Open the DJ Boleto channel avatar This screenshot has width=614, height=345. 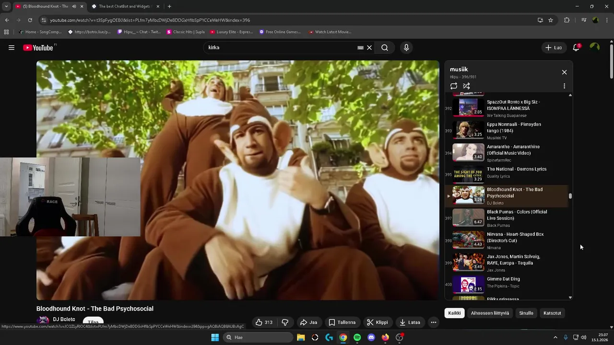click(43, 321)
